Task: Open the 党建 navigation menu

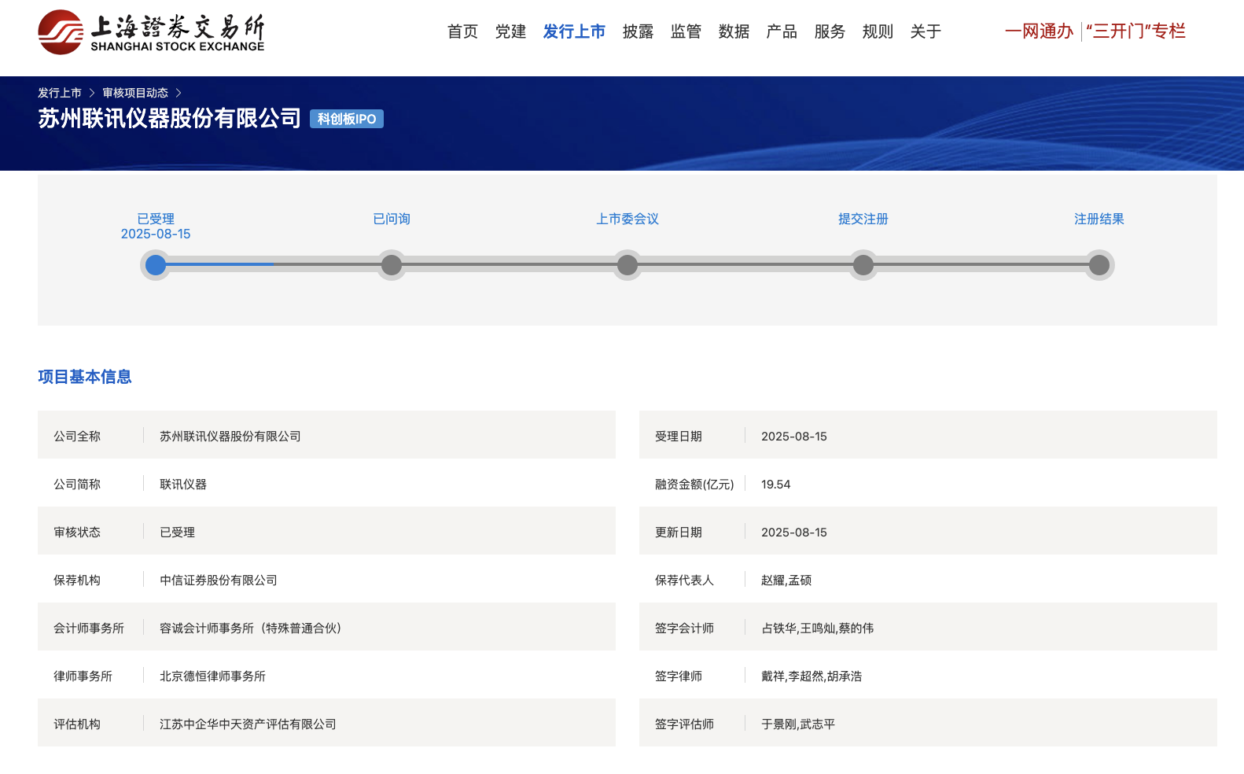Action: pos(510,31)
